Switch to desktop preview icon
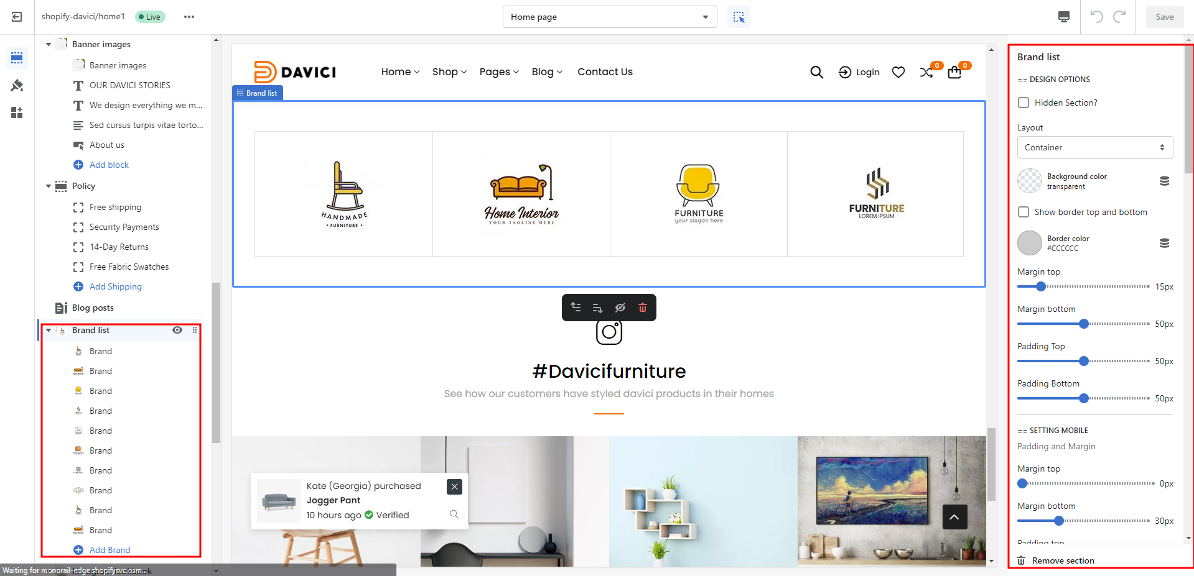The height and width of the screenshot is (576, 1194). [x=1064, y=17]
